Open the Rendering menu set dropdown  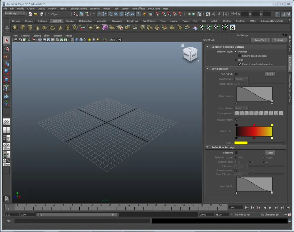pyautogui.click(x=15, y=14)
